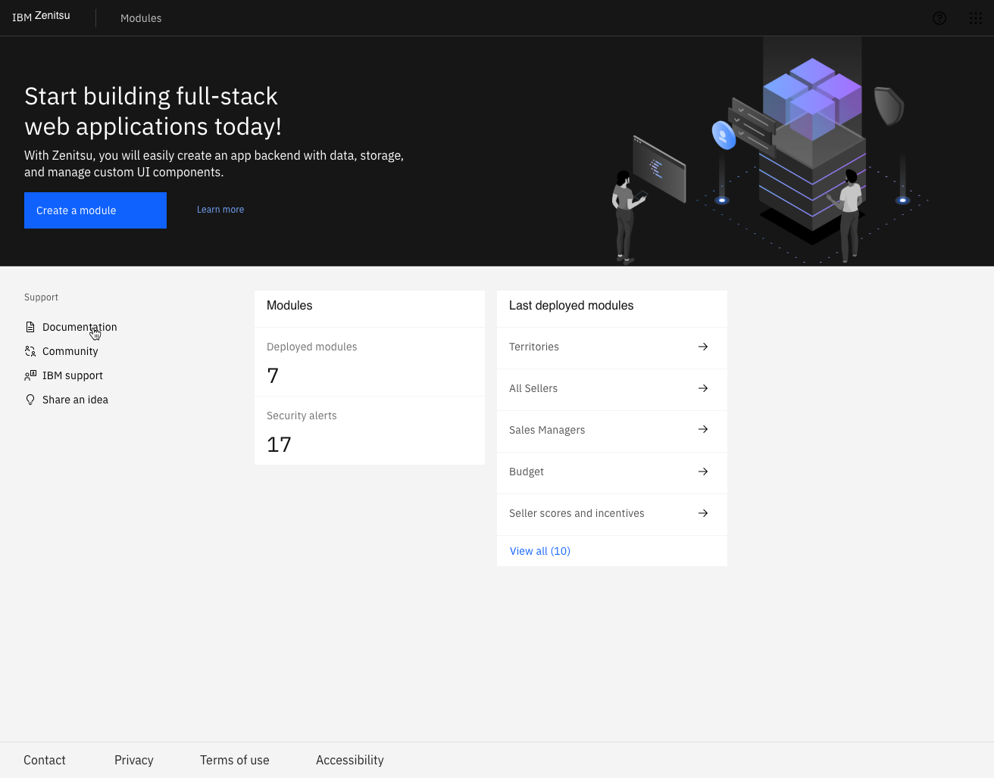Click the Documentation document icon
The height and width of the screenshot is (778, 994).
tap(30, 326)
